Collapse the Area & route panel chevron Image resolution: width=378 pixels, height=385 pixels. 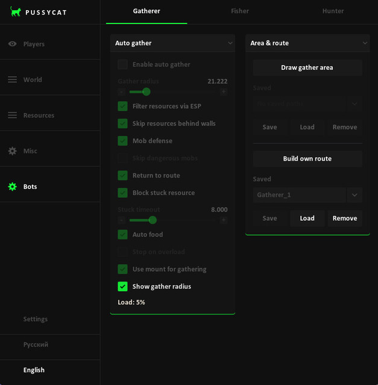(x=365, y=43)
